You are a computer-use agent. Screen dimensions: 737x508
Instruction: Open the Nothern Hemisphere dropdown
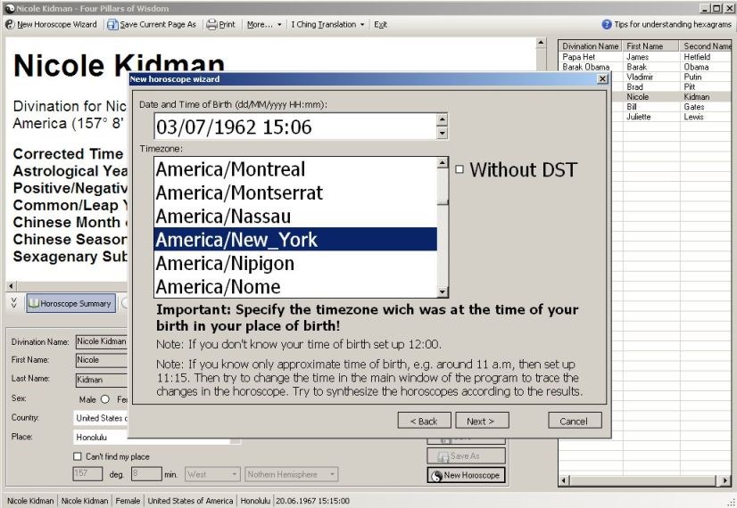(x=291, y=474)
